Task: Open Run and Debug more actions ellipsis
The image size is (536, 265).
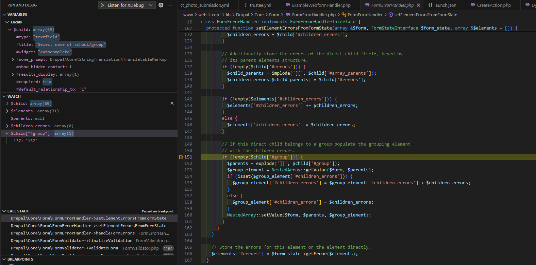Action: (170, 5)
